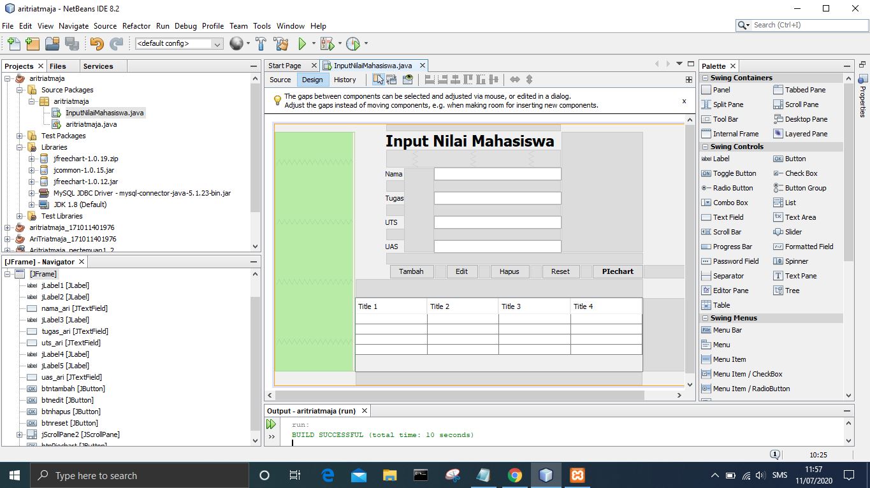This screenshot has height=488, width=870.
Task: Run the project with the green Run icon
Action: pos(301,43)
